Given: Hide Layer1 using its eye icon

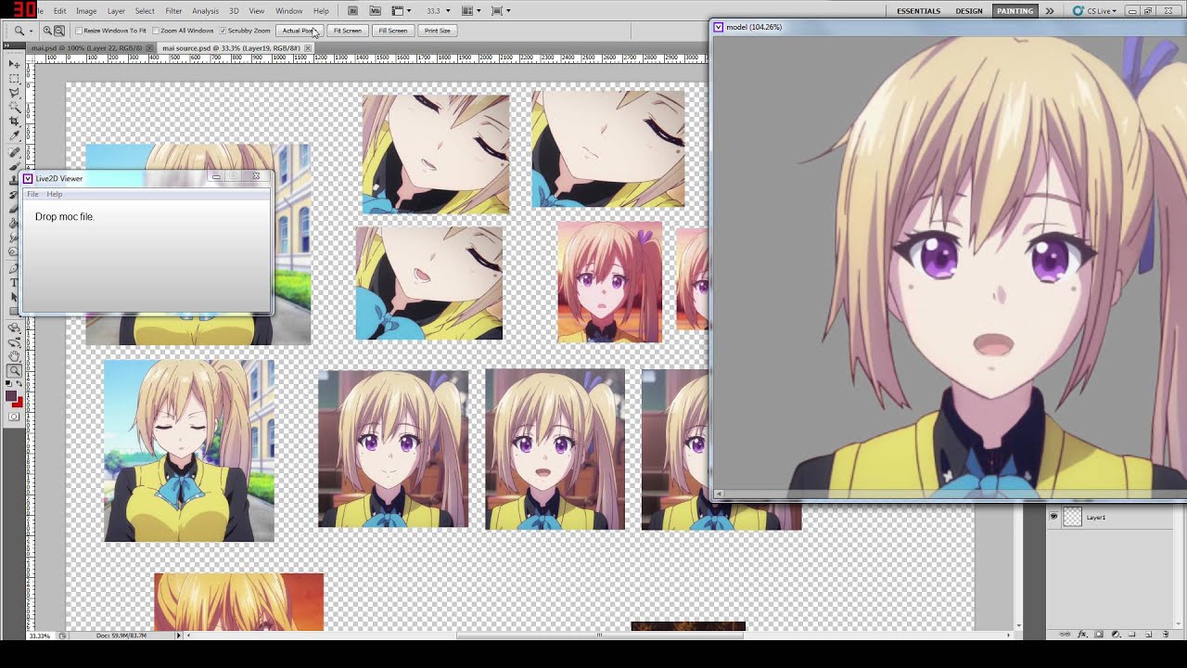Looking at the screenshot, I should pyautogui.click(x=1053, y=517).
